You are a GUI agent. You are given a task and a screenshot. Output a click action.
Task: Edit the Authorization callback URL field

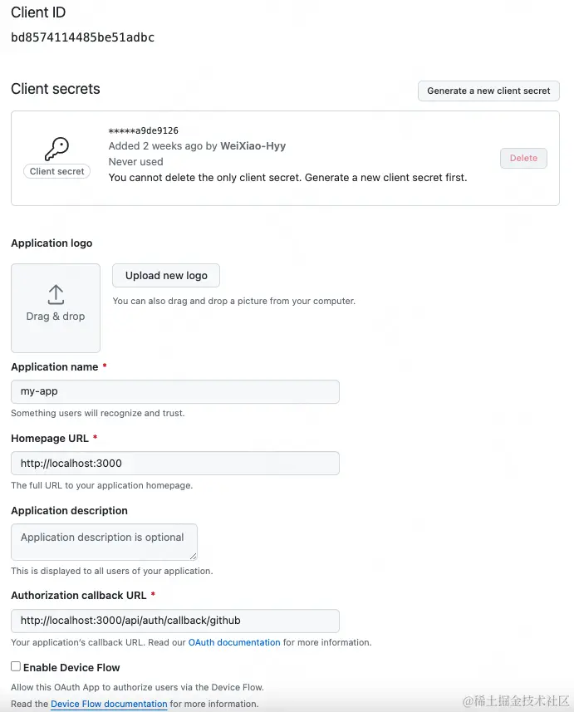coord(175,621)
